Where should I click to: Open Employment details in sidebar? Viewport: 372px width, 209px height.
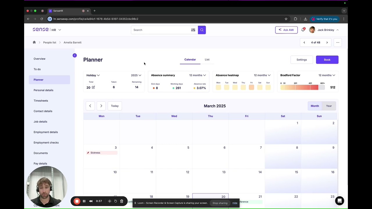46,132
